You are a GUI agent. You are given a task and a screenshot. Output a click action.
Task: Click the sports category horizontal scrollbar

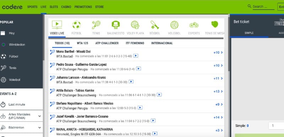click(136, 38)
